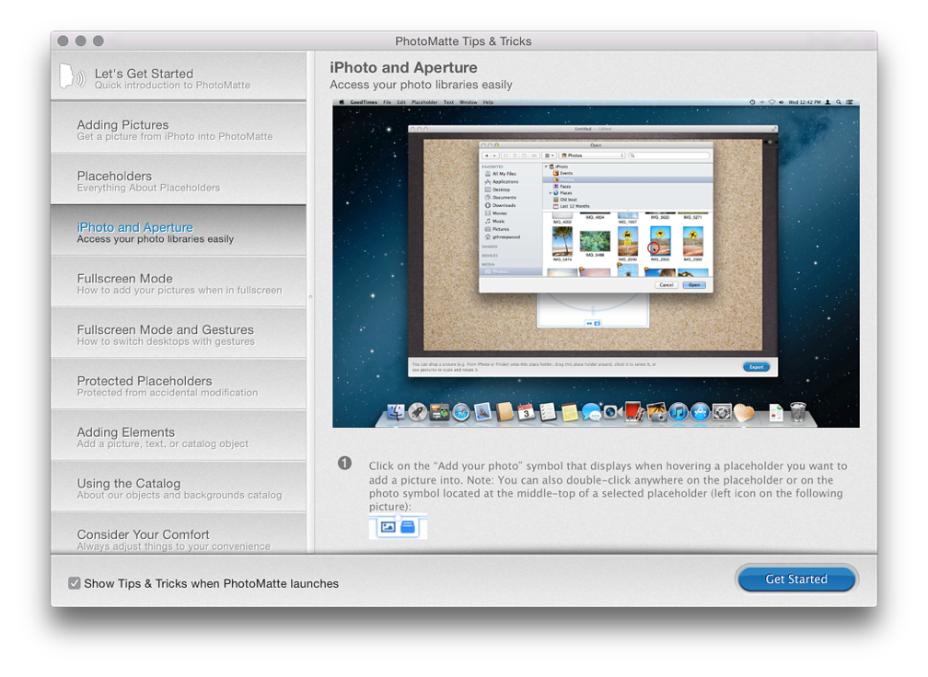Go to Fullscreen Mode and Gestures topic

click(x=179, y=333)
